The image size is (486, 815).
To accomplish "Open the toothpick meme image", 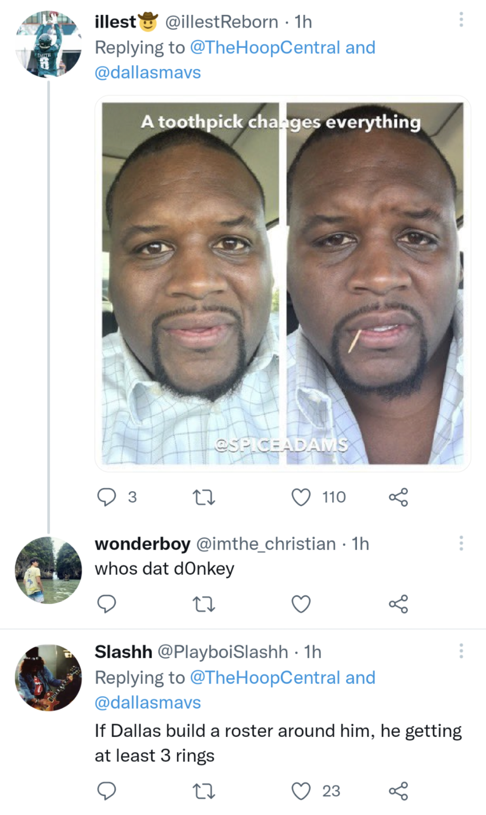I will point(283,283).
